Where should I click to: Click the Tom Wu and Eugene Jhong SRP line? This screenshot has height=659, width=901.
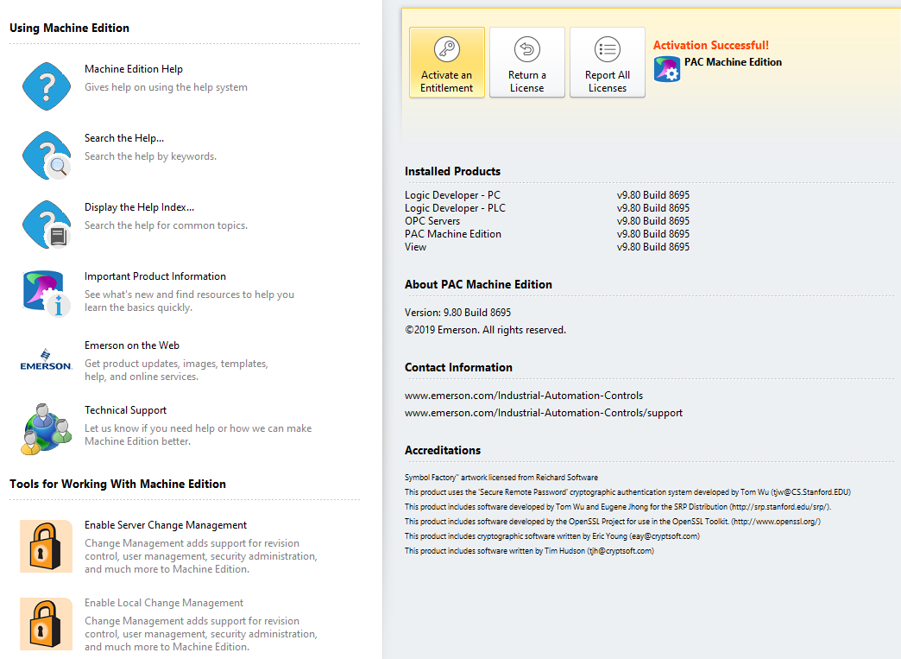pos(618,507)
